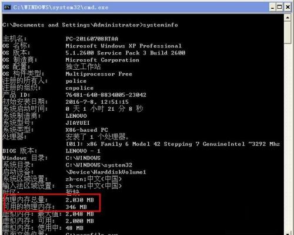Viewport: 294px width, 235px height.
Task: Click the Microsoft Windows XP Professional line
Action: click(123, 46)
